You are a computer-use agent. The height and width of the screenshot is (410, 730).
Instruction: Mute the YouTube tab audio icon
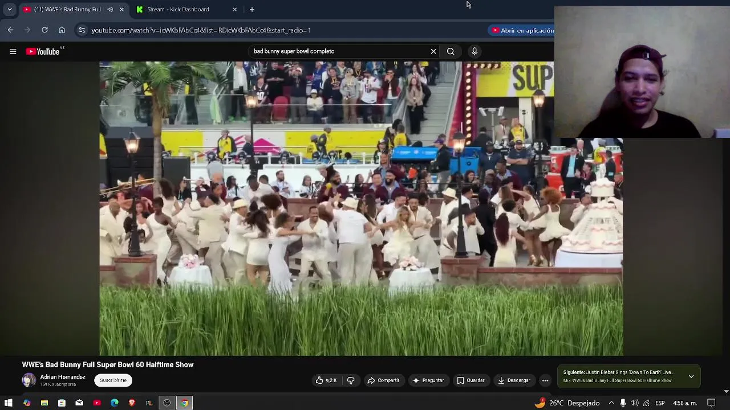(x=110, y=9)
